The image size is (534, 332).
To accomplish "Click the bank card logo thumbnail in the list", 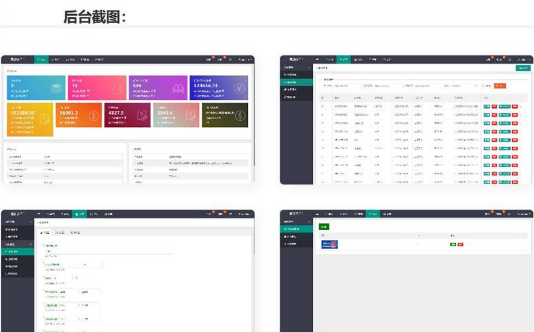I will pyautogui.click(x=330, y=244).
